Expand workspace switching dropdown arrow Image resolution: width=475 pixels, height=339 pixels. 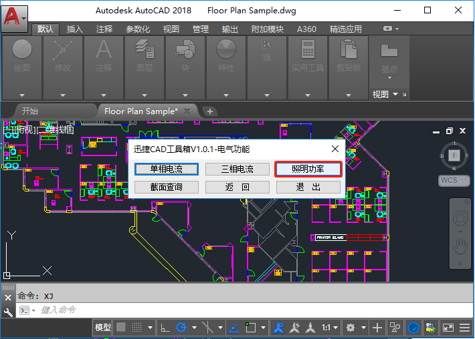click(363, 328)
